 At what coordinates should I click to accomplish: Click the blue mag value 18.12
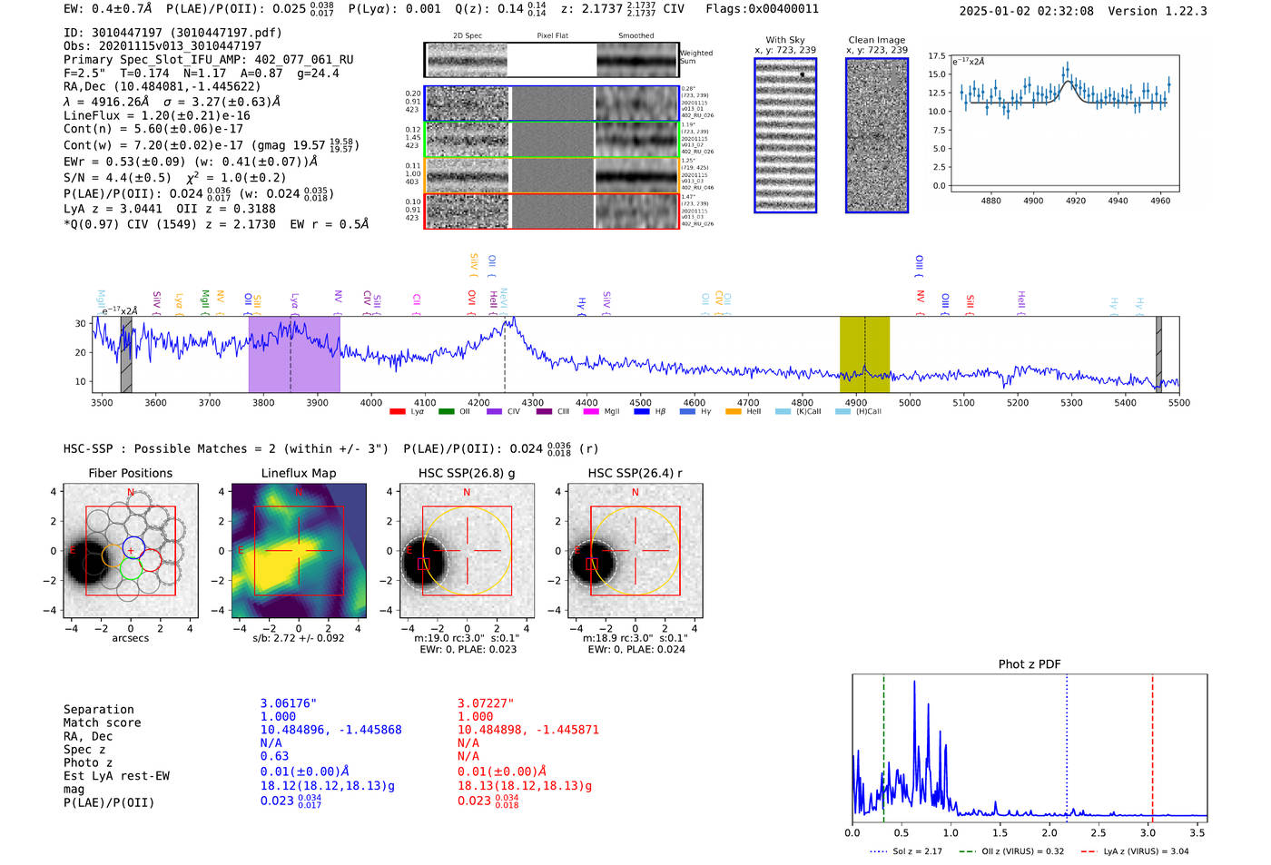(x=328, y=786)
